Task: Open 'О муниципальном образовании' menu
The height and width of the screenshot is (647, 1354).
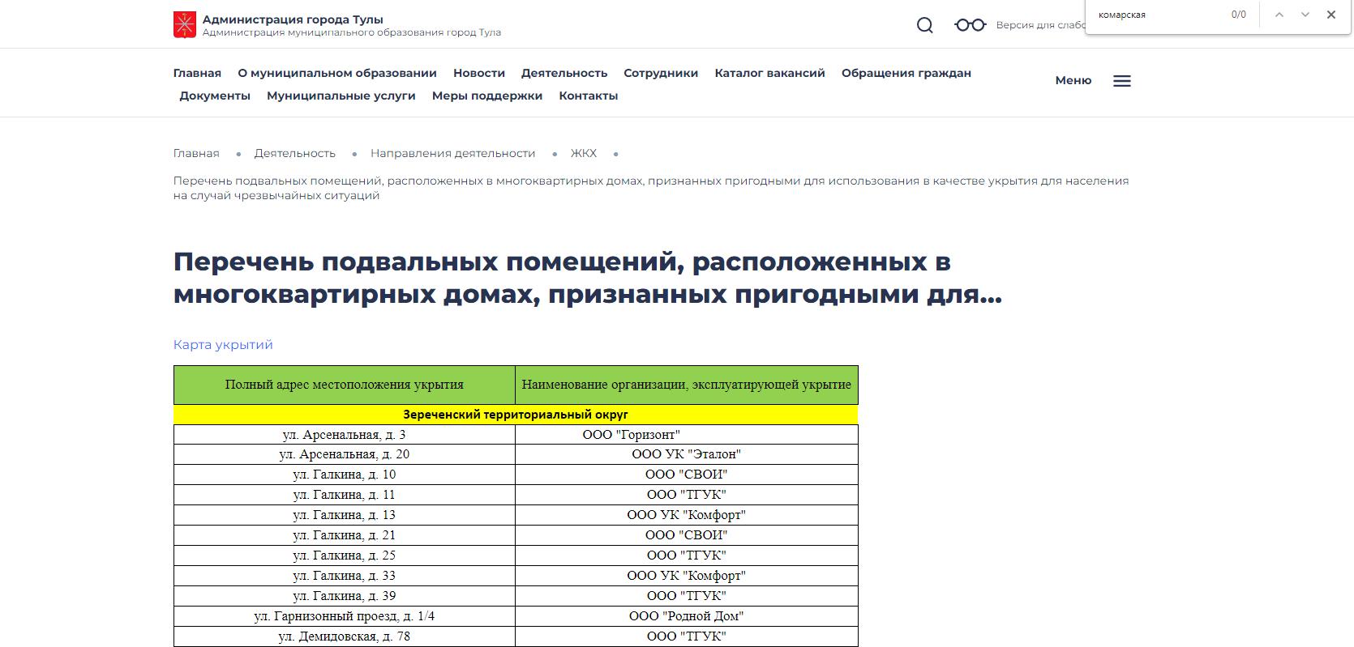Action: pyautogui.click(x=337, y=73)
